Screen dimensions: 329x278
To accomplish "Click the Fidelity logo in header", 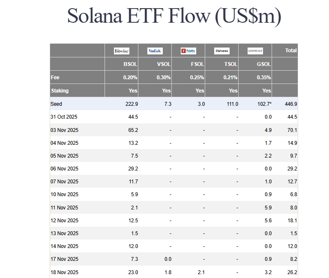I will 188,51.
